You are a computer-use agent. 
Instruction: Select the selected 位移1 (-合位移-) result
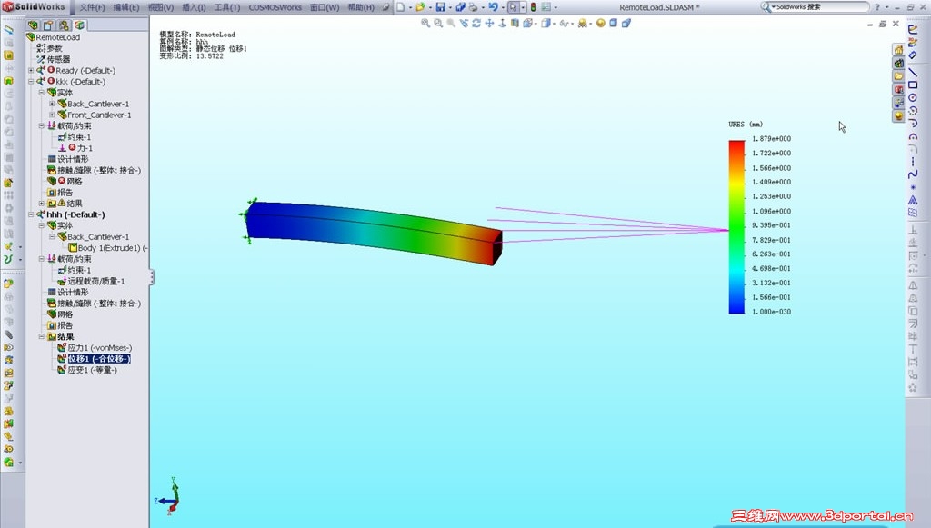[99, 359]
